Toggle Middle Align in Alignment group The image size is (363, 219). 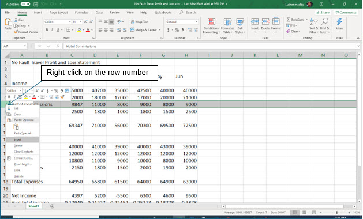point(106,22)
